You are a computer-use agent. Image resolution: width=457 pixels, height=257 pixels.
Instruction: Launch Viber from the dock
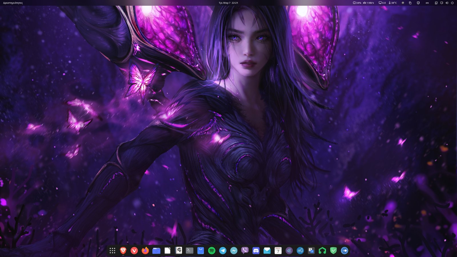(245, 251)
